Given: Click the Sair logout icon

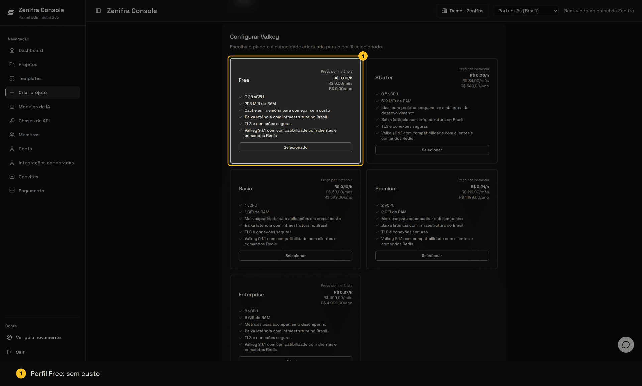Looking at the screenshot, I should 9,352.
